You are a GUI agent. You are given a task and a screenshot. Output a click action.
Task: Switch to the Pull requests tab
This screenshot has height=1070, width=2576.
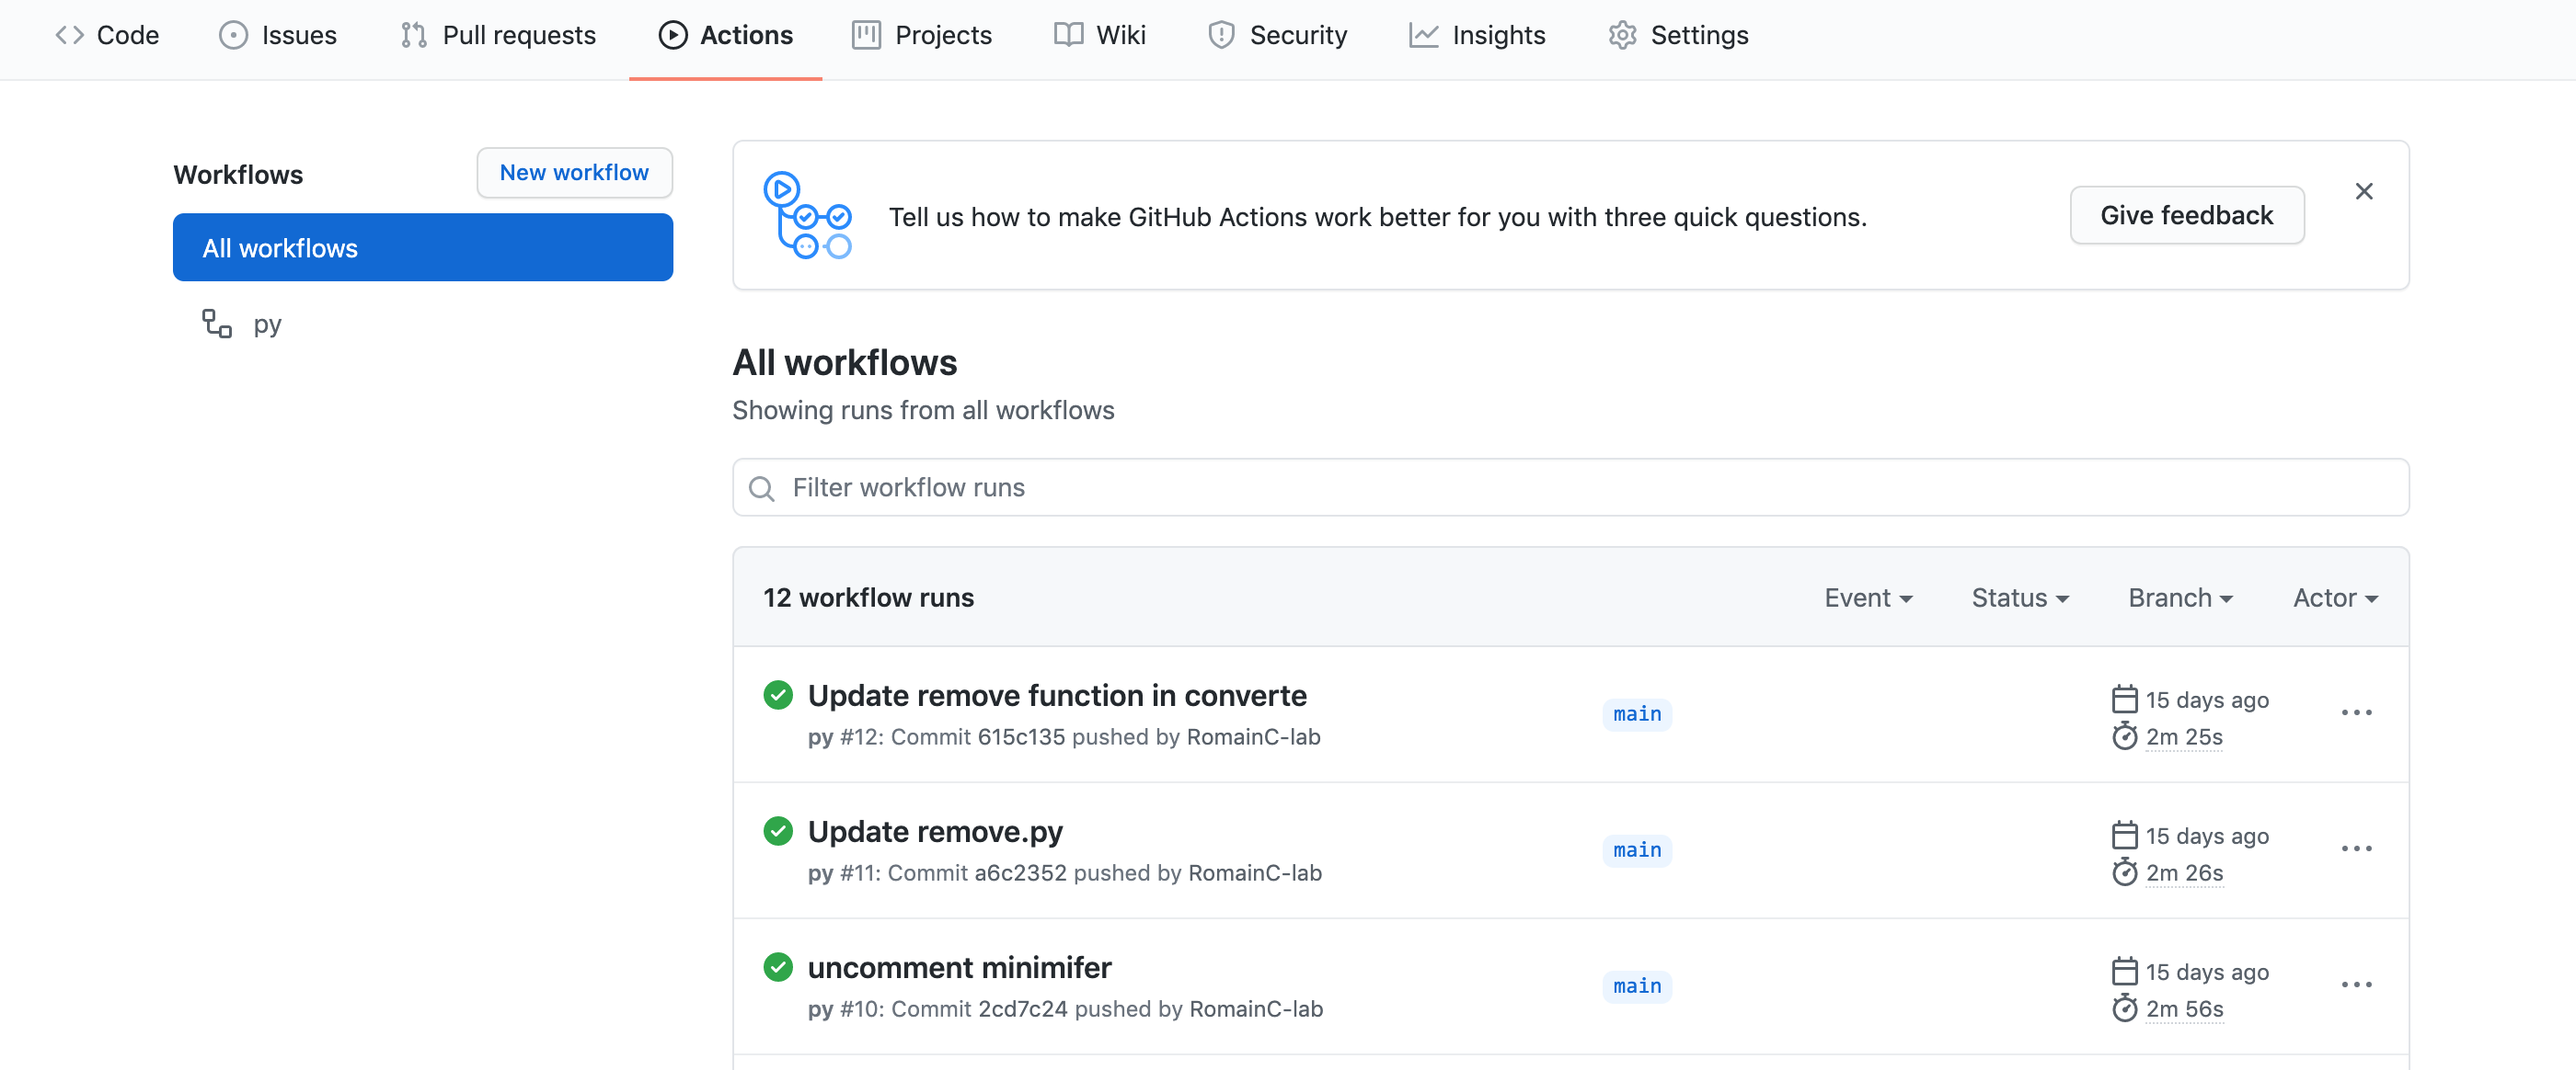(x=498, y=35)
